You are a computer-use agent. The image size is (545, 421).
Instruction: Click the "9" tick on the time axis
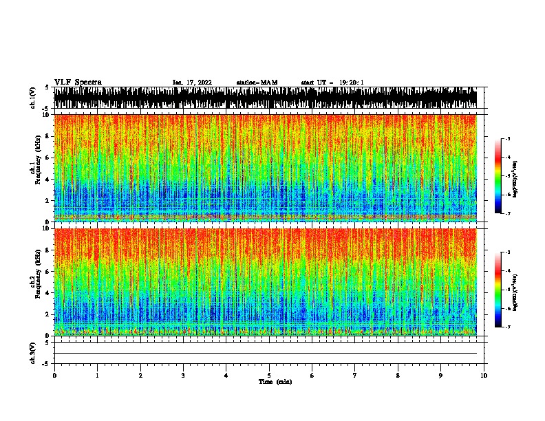click(x=440, y=376)
